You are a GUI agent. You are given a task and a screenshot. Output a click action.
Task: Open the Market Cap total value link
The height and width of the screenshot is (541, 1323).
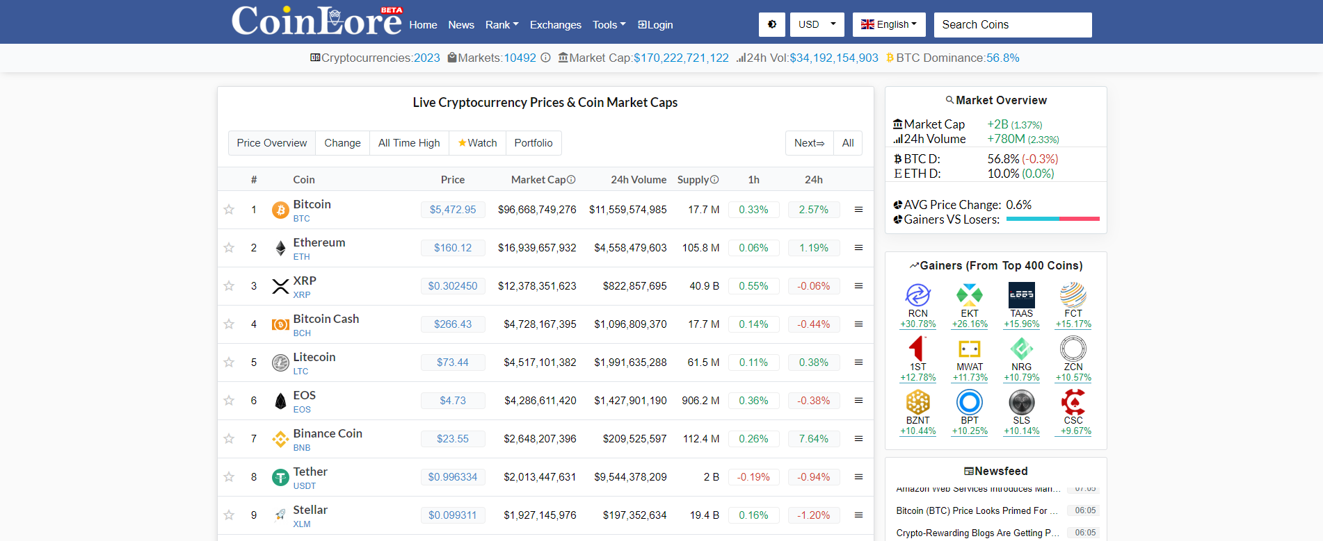681,58
